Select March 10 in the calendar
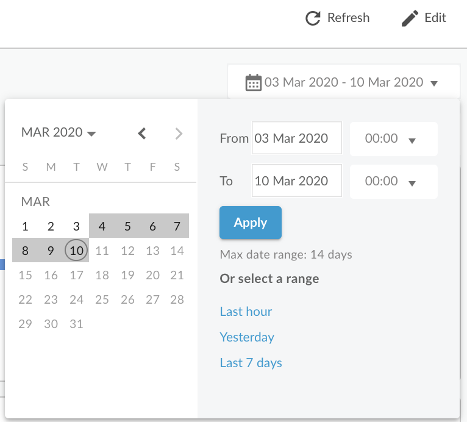The height and width of the screenshot is (422, 467). point(76,251)
